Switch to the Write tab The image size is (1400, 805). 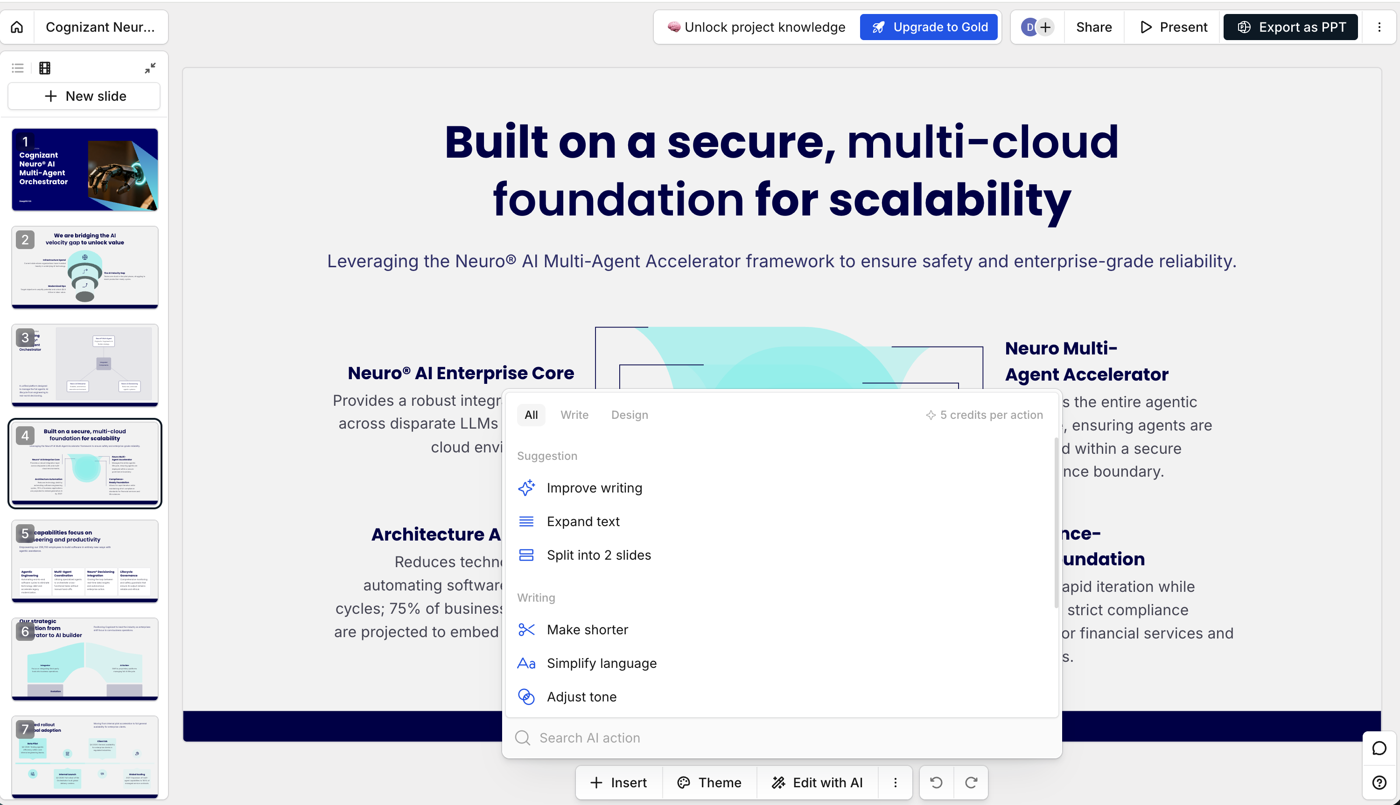[x=574, y=415]
